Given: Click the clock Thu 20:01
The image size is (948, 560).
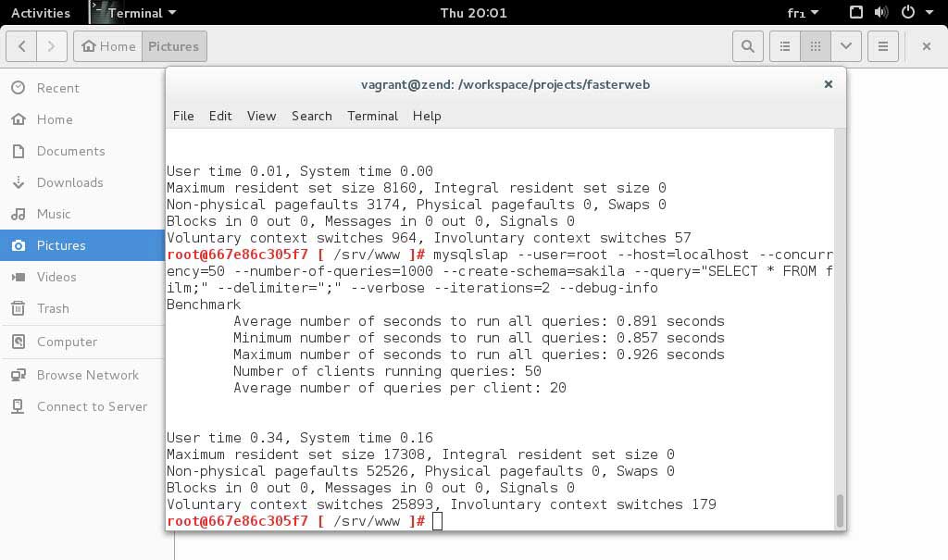Looking at the screenshot, I should click(473, 13).
